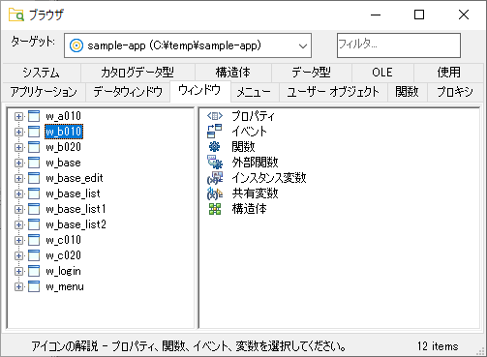Click the w_a010 window icon

(x=34, y=116)
